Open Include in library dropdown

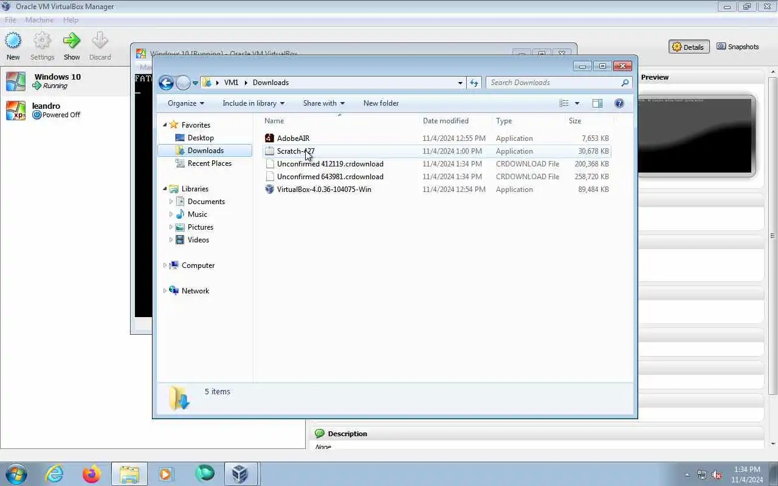(253, 103)
